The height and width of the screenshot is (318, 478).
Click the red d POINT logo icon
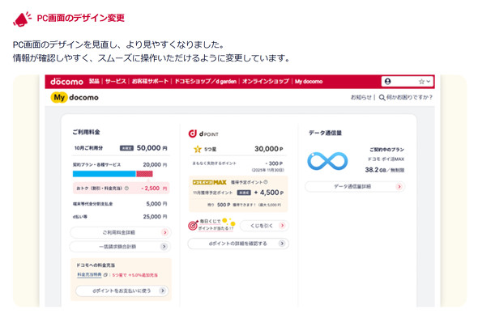click(x=193, y=134)
